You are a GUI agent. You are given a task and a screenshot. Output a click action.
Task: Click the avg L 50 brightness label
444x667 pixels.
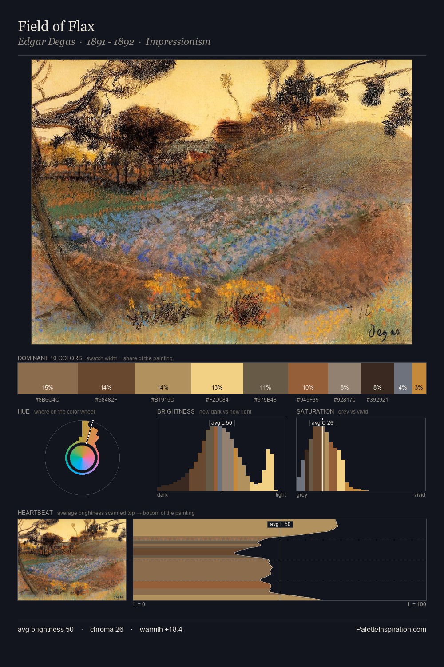(222, 423)
